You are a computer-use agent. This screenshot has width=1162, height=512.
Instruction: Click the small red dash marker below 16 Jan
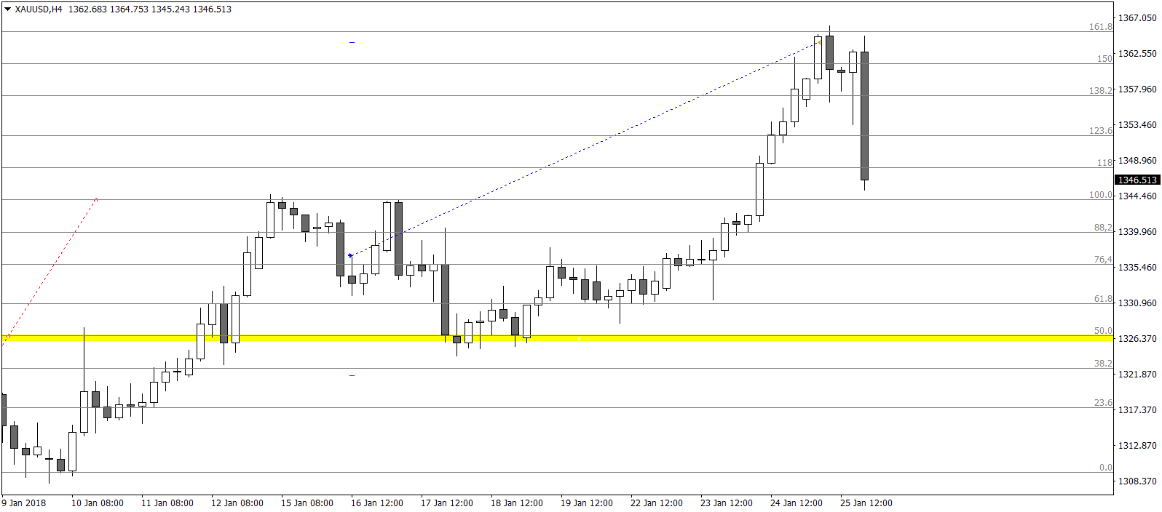click(352, 375)
